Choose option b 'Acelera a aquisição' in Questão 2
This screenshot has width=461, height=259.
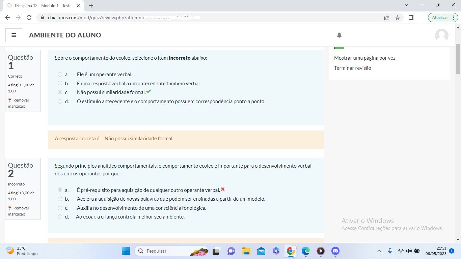(60, 199)
